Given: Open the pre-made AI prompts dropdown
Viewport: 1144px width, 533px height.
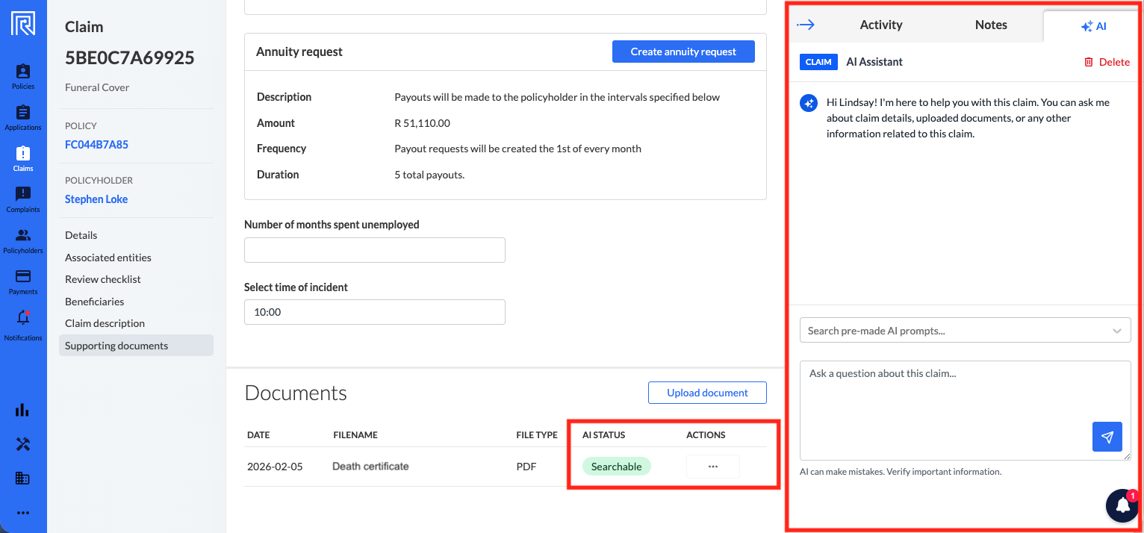Looking at the screenshot, I should tap(965, 330).
